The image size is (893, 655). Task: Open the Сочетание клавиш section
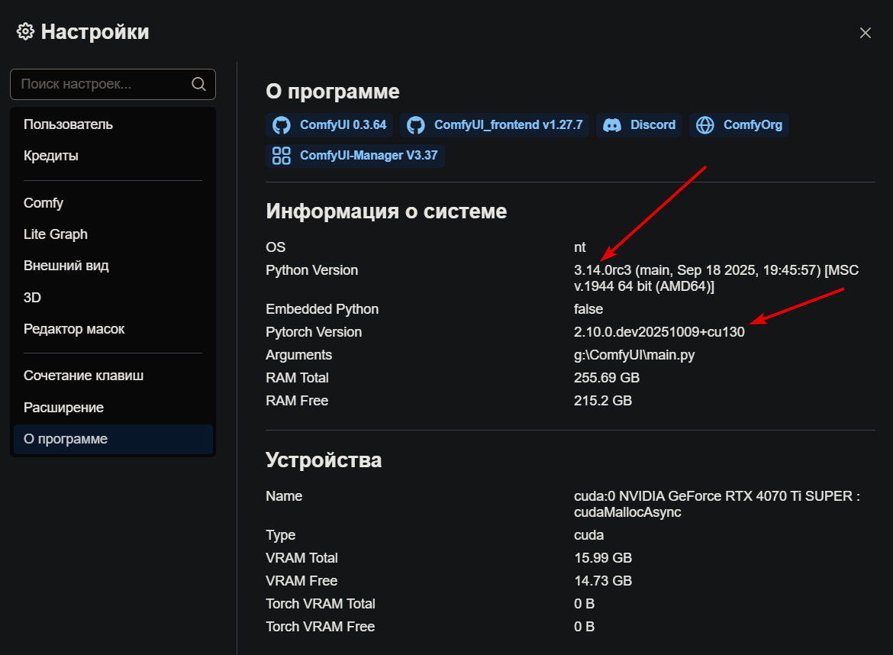click(113, 376)
